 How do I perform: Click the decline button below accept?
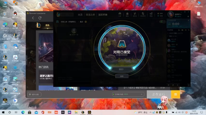pos(122,76)
